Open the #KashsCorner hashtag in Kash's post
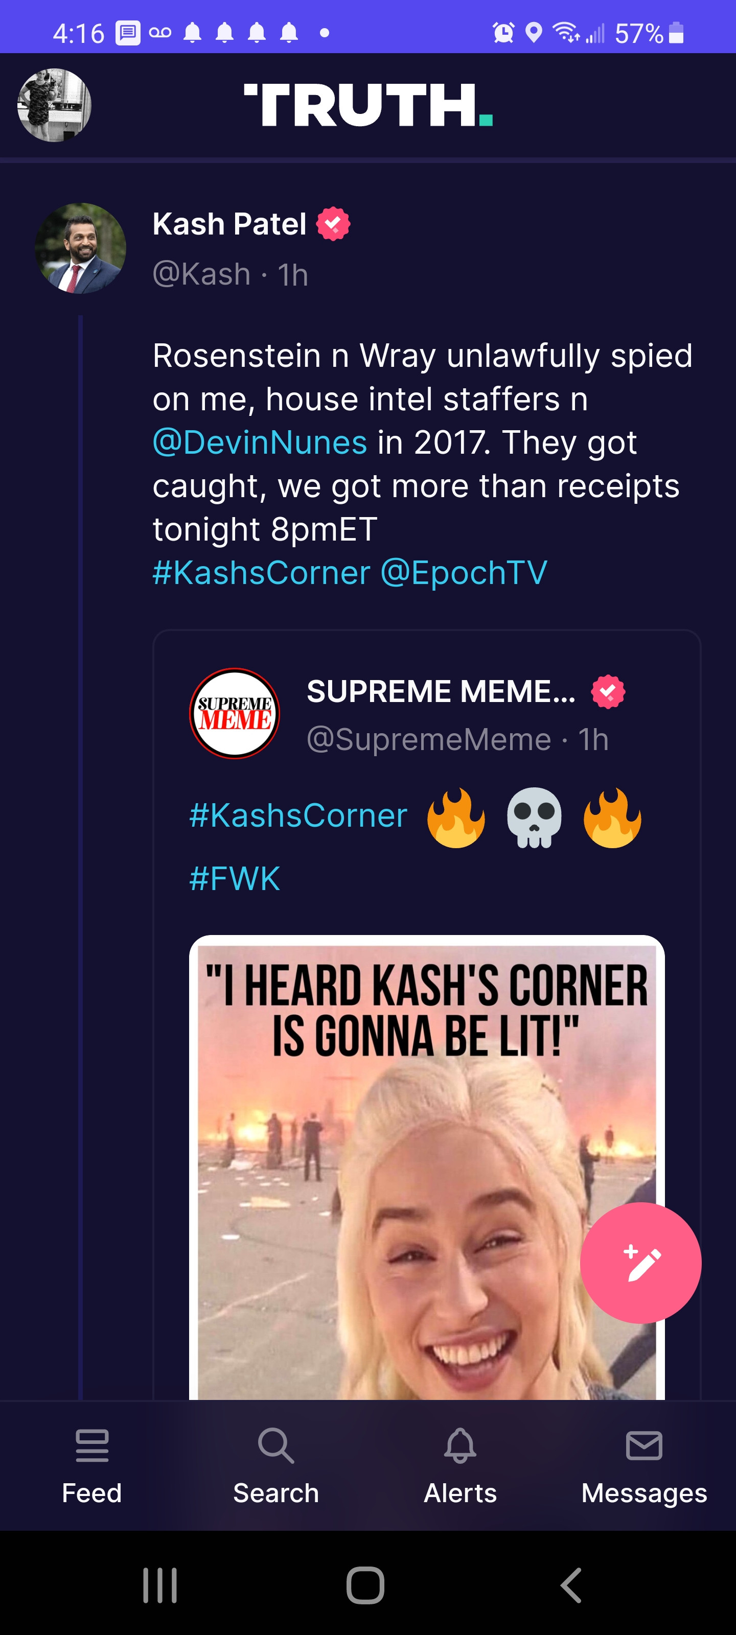The height and width of the screenshot is (1635, 736). 262,572
